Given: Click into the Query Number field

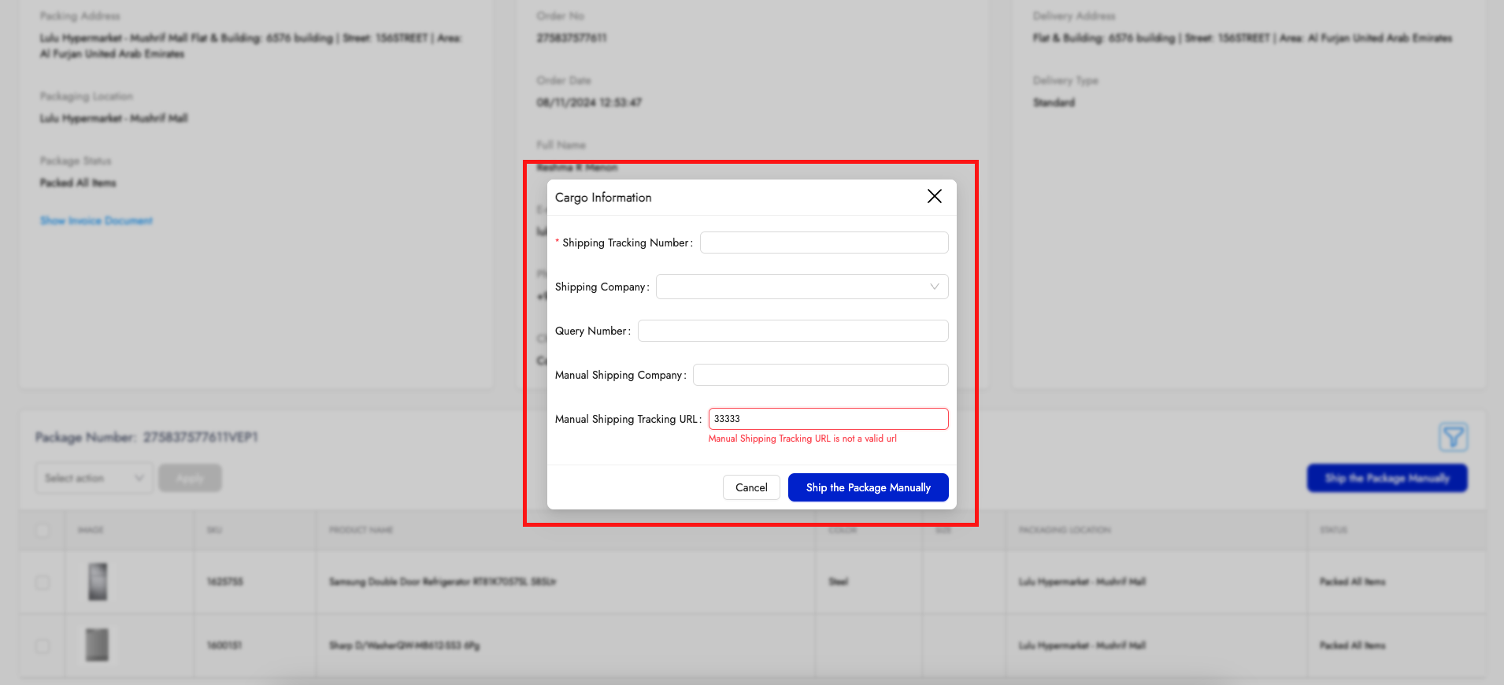Looking at the screenshot, I should pyautogui.click(x=792, y=331).
